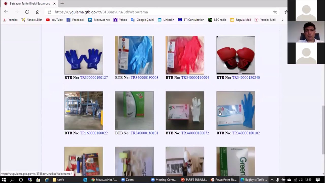Open system tray microphone icon
Screen dimensions: 325x183
(278, 180)
